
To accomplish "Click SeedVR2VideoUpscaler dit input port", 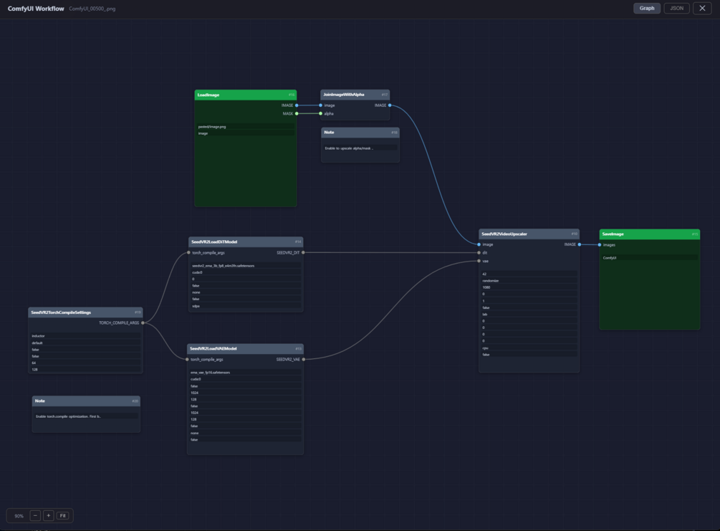I will click(x=479, y=253).
